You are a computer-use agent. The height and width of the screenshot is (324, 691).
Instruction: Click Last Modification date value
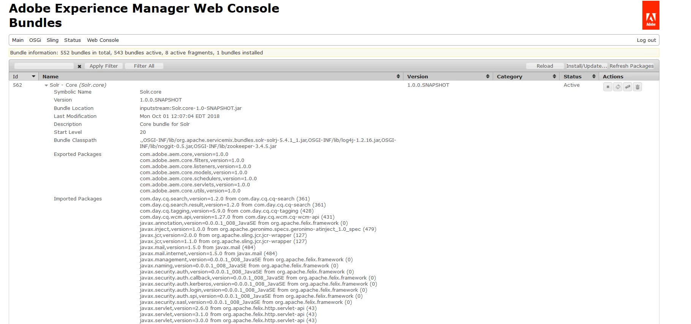pos(180,116)
